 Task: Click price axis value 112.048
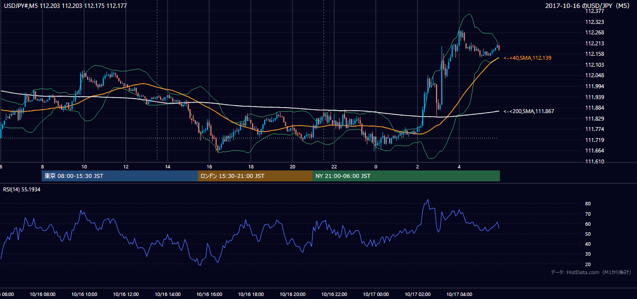click(x=594, y=75)
